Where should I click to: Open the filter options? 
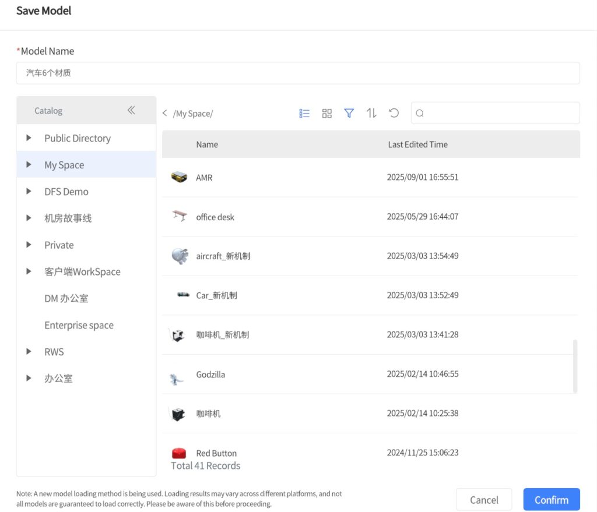[349, 113]
